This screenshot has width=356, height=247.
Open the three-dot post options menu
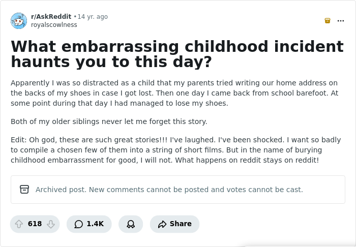341,21
